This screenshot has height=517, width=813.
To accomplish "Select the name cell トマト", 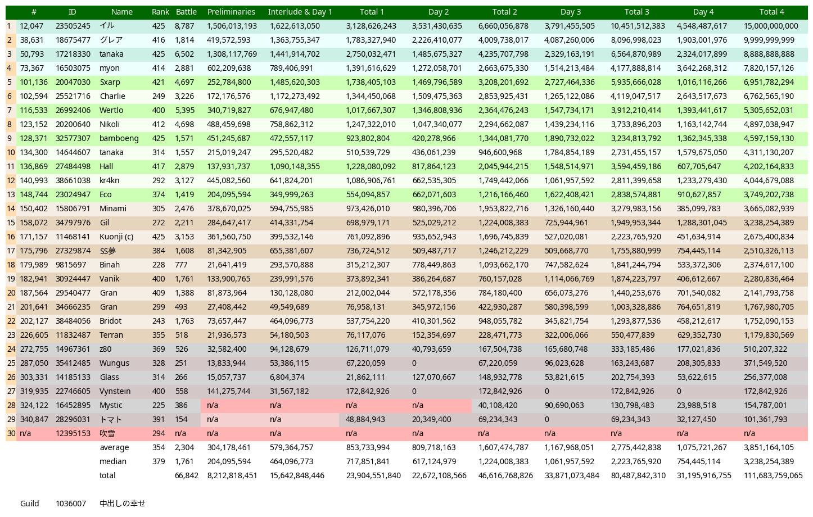I will (x=111, y=419).
